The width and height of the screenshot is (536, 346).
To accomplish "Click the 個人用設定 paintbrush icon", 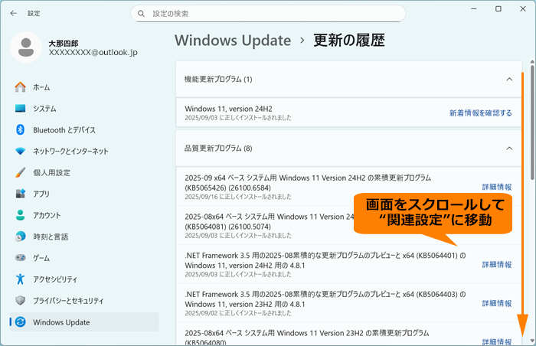I will [20, 172].
